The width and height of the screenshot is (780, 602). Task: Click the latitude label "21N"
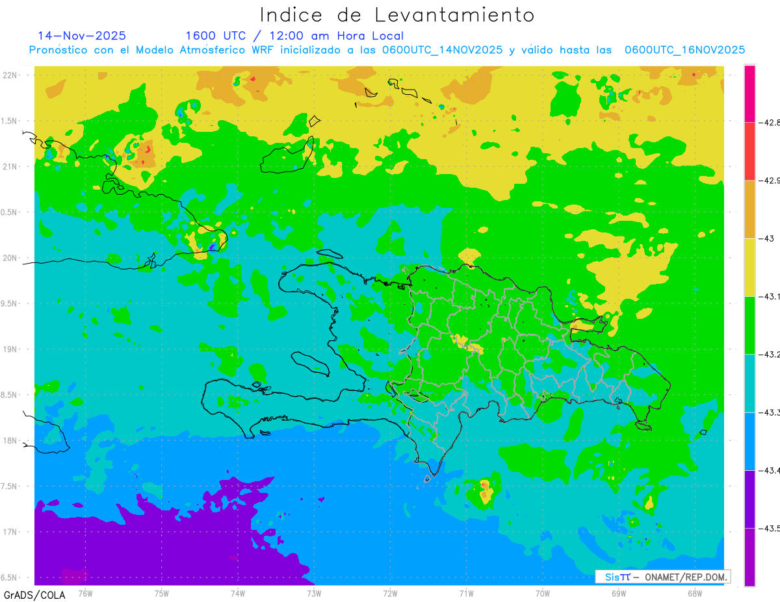click(10, 166)
